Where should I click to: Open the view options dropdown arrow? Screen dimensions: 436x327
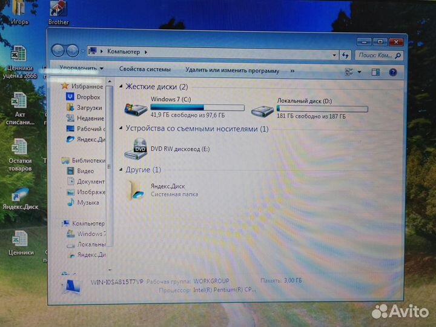tap(359, 72)
